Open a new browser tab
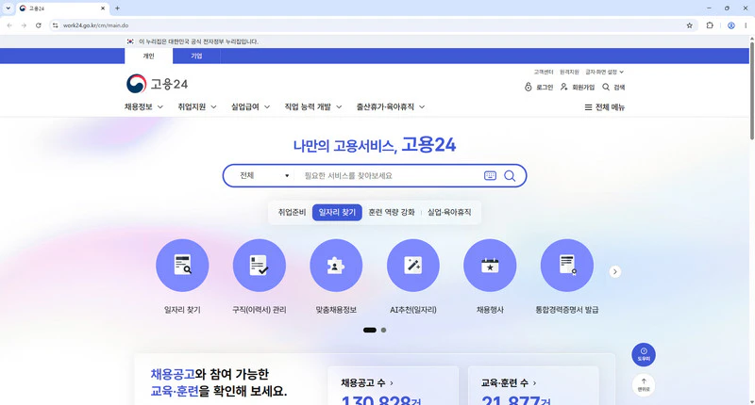The height and width of the screenshot is (405, 755). (x=117, y=8)
